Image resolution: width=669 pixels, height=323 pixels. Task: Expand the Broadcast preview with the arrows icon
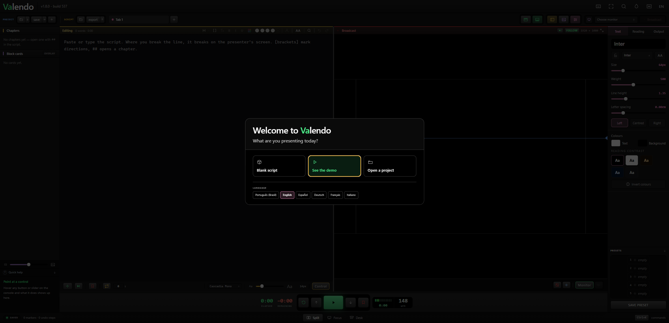602,30
